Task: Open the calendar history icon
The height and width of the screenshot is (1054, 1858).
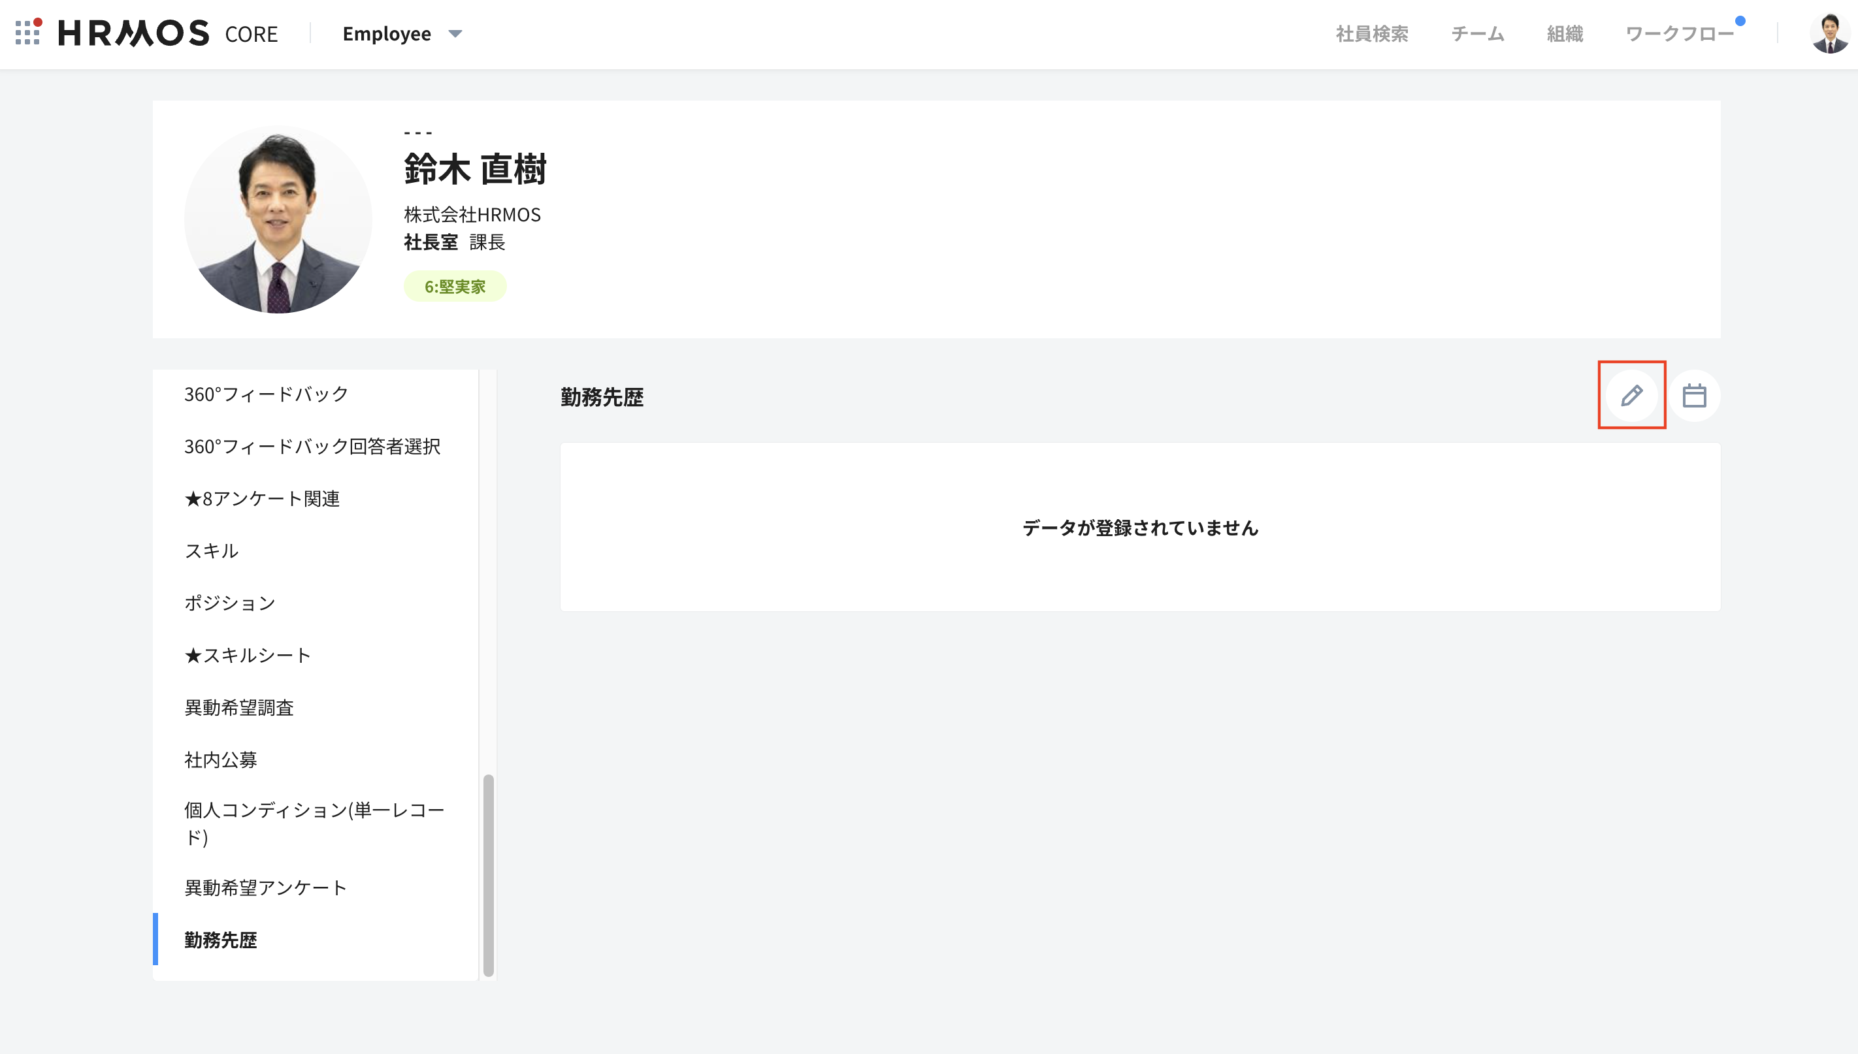Action: (x=1693, y=395)
